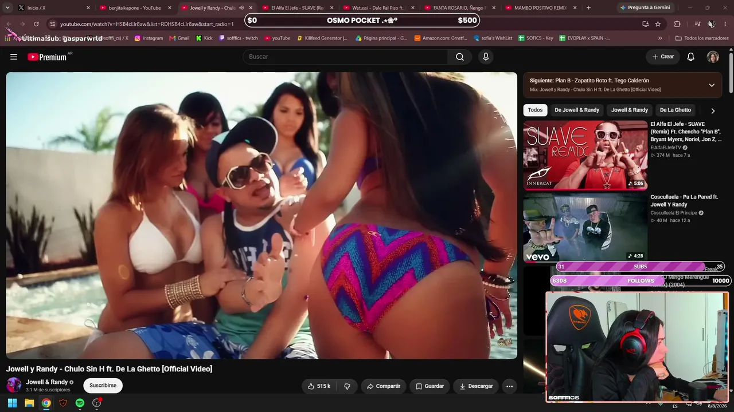Viewport: 734px width, 412px height.
Task: Like the video with 515 k likes
Action: [x=319, y=386]
